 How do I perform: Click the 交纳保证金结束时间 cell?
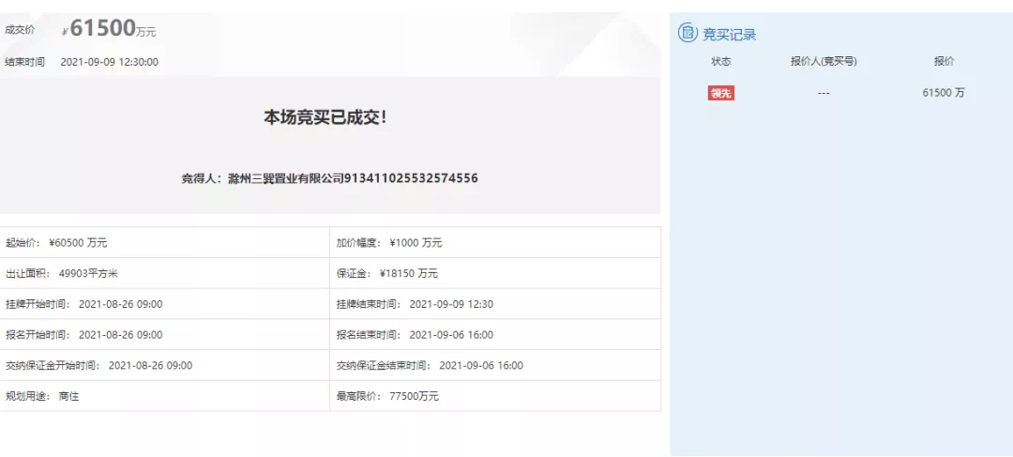430,366
